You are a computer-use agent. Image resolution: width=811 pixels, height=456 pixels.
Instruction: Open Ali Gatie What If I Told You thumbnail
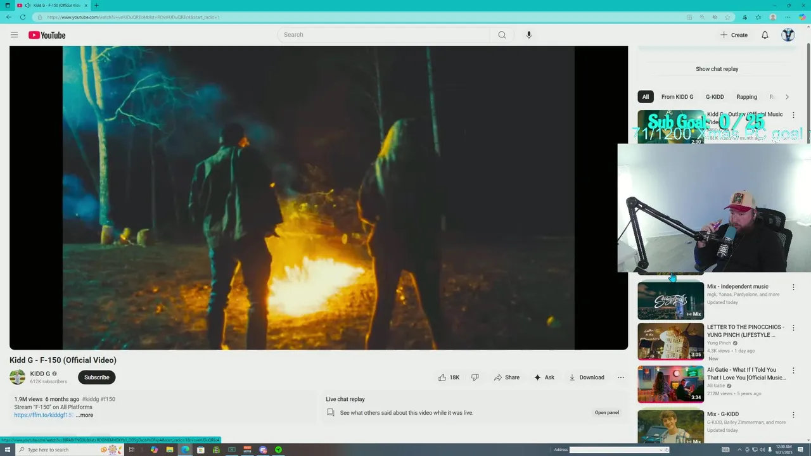(670, 384)
